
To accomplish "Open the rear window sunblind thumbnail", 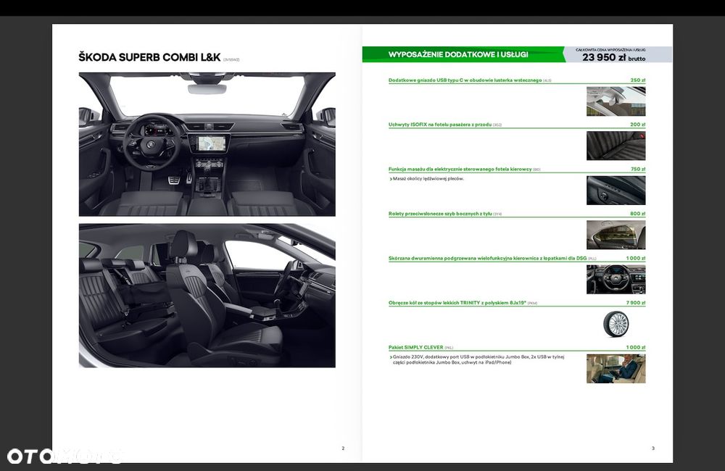I will [616, 235].
